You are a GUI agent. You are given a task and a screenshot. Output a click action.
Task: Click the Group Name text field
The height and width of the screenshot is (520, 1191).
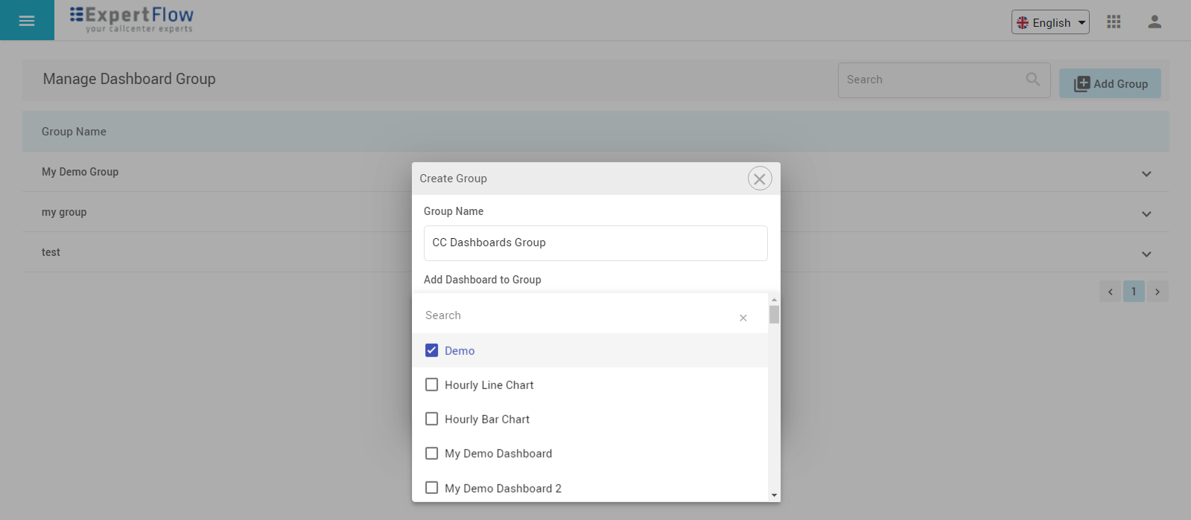(x=595, y=243)
